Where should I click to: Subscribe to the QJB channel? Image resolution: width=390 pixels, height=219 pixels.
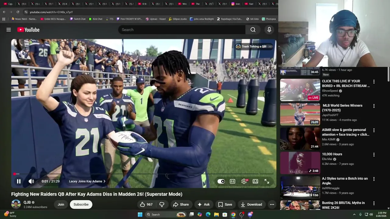click(x=81, y=204)
